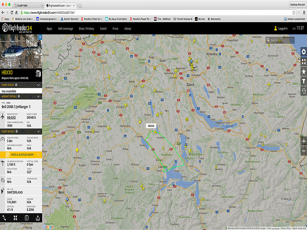Open the Logged in account menu
This screenshot has width=307, height=230.
[x=281, y=28]
